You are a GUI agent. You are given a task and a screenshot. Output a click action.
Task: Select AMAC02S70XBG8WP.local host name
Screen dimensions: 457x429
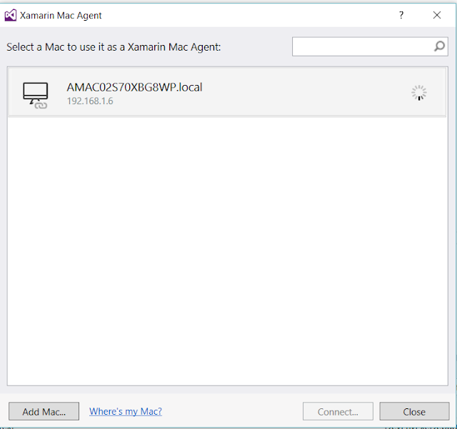point(134,87)
